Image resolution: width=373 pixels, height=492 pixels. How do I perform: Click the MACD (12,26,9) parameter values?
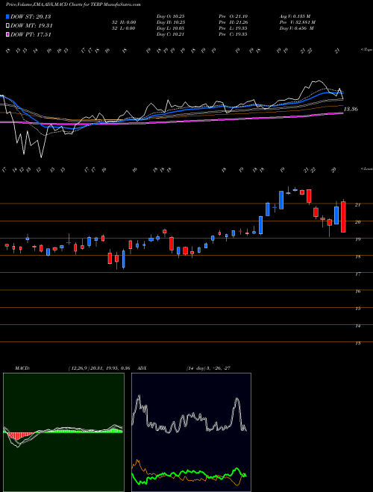click(99, 368)
